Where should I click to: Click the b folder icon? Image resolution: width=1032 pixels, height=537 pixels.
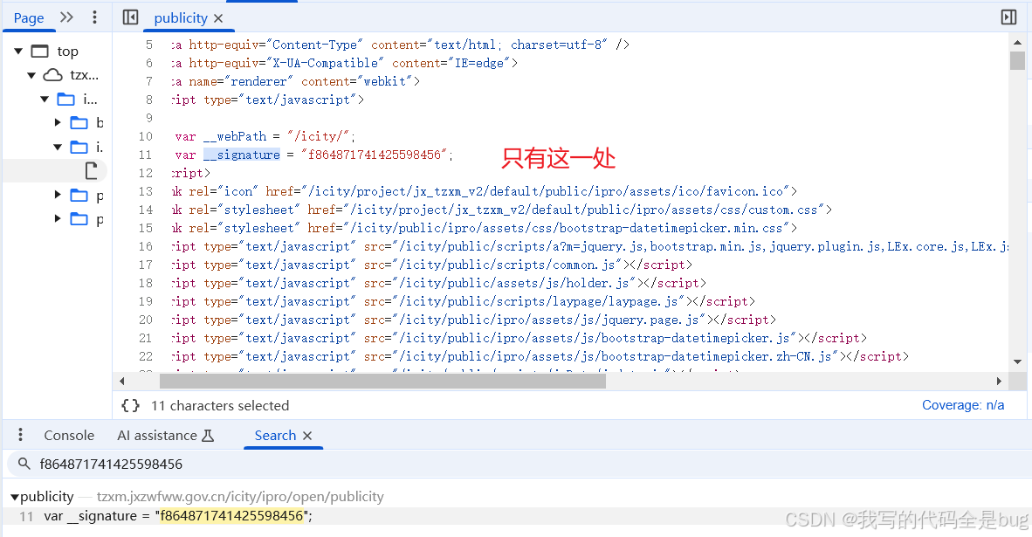[x=79, y=122]
